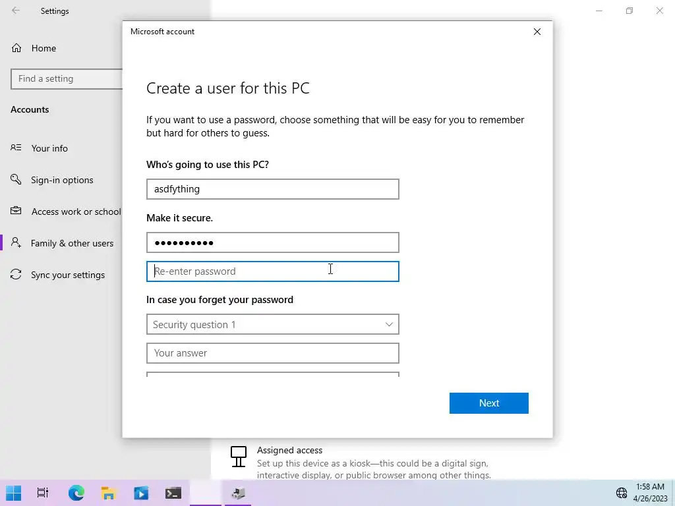Select Family & other users

[x=72, y=243]
